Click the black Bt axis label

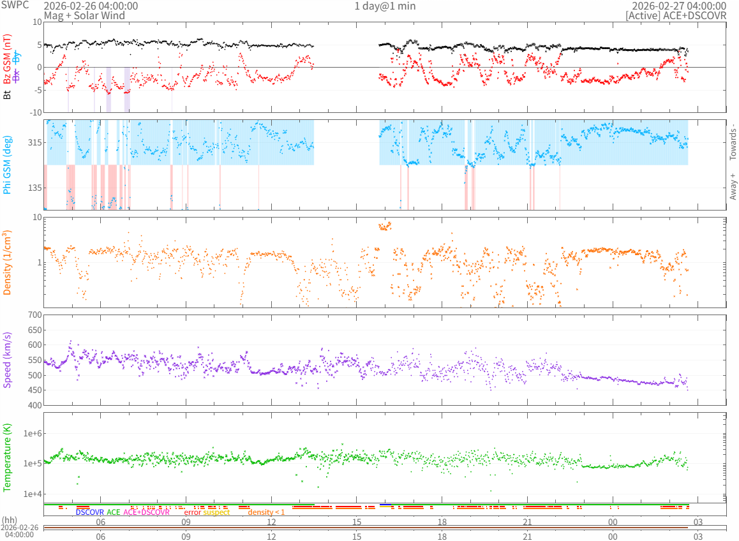pyautogui.click(x=8, y=95)
